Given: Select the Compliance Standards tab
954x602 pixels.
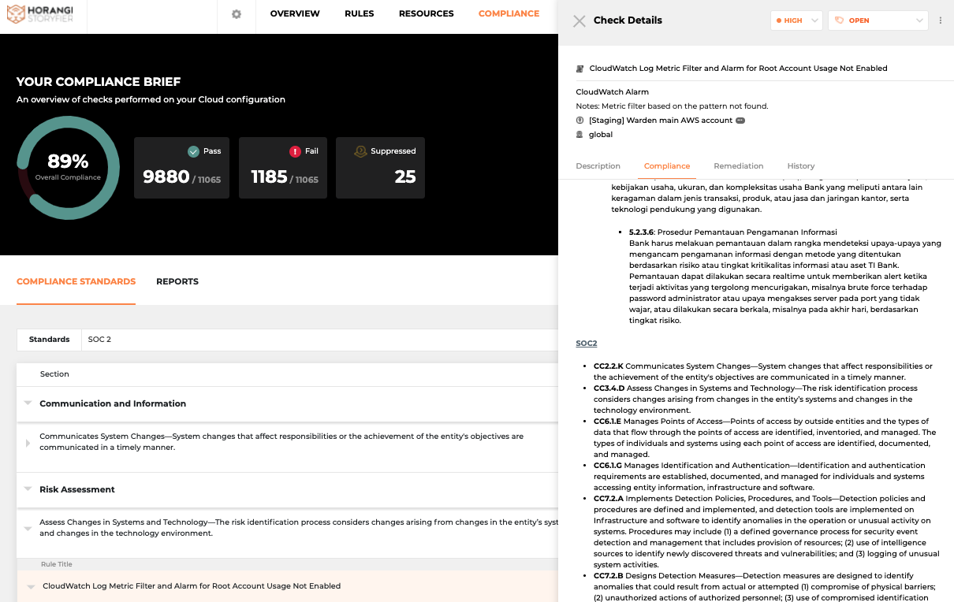Looking at the screenshot, I should [76, 281].
